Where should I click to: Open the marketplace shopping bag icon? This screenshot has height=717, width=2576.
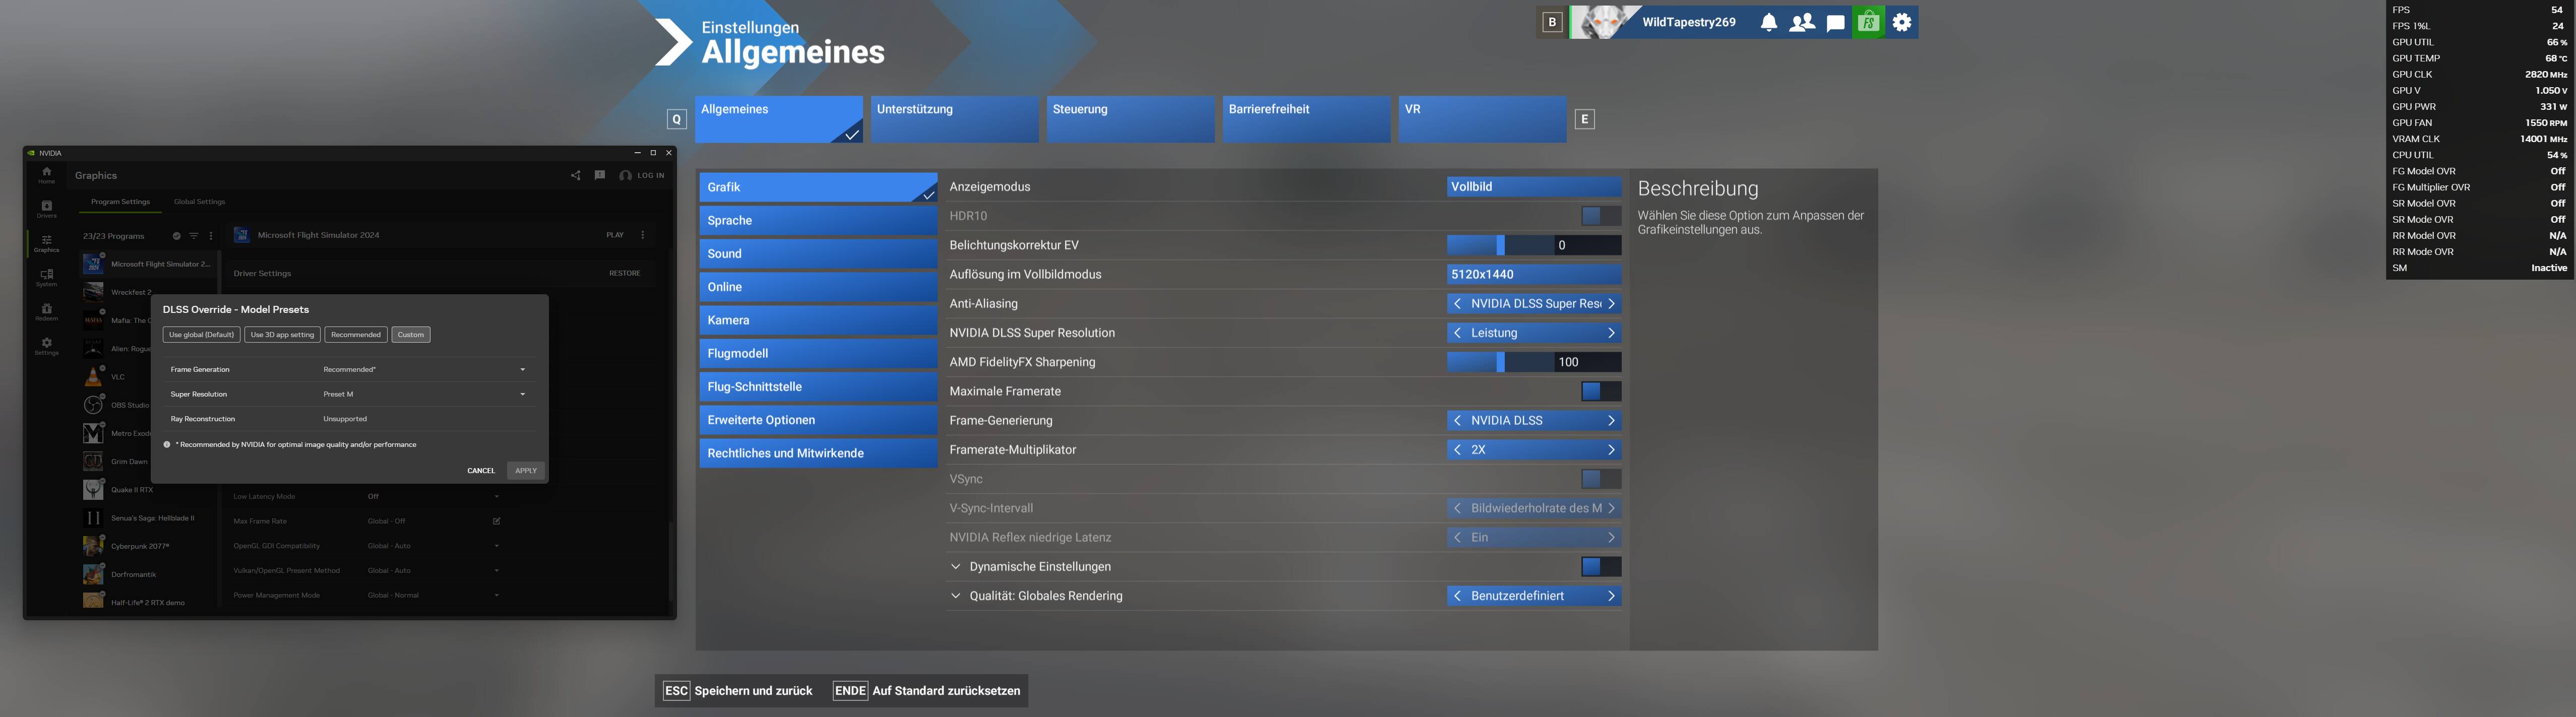tap(1868, 22)
